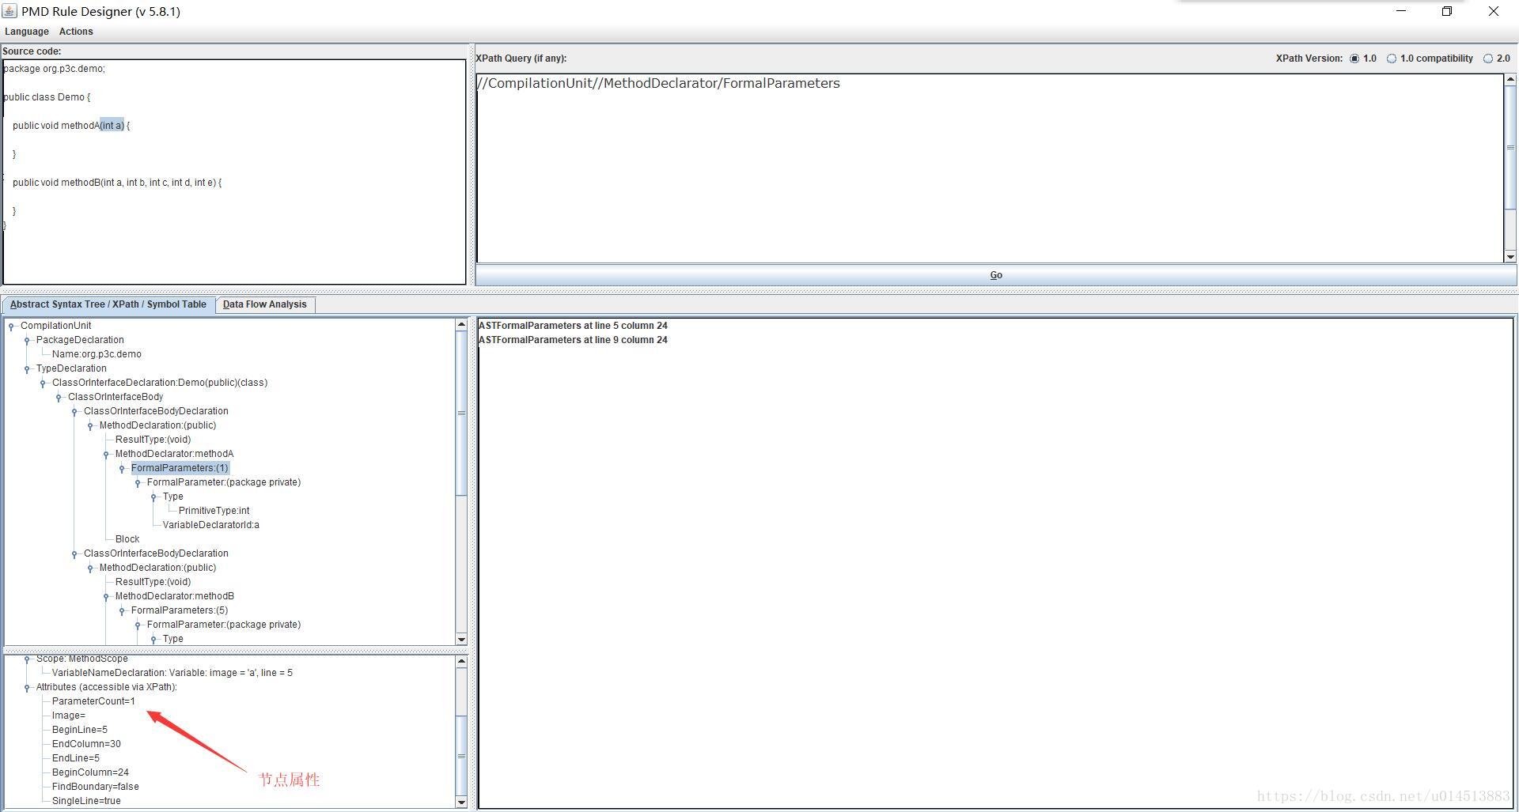Select ParameterCount=1 attribute
The image size is (1519, 812).
click(x=93, y=701)
